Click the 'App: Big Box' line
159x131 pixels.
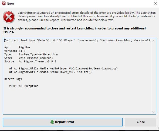click(x=17, y=47)
